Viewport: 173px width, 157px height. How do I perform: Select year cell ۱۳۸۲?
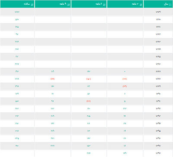point(158,34)
